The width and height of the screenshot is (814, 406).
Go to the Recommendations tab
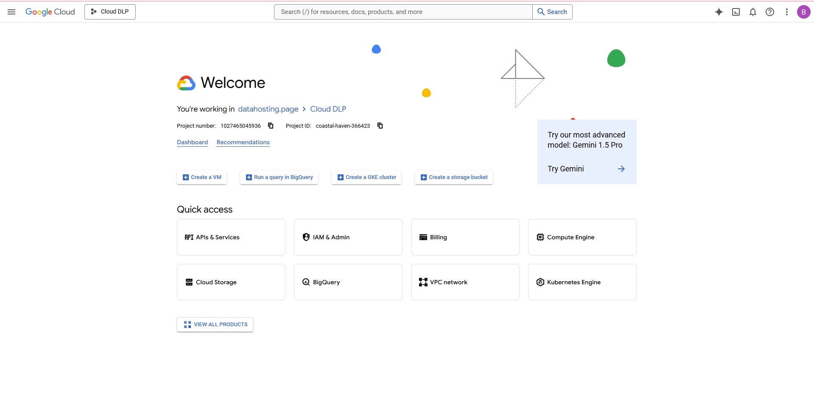[243, 142]
